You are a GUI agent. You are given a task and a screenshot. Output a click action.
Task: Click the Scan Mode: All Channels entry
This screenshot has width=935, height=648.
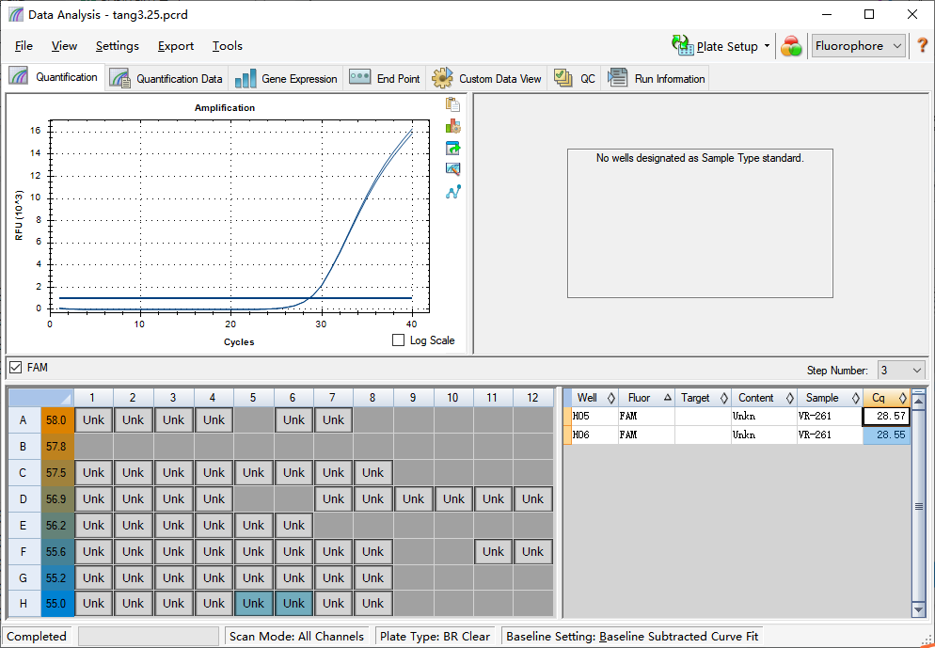(296, 636)
